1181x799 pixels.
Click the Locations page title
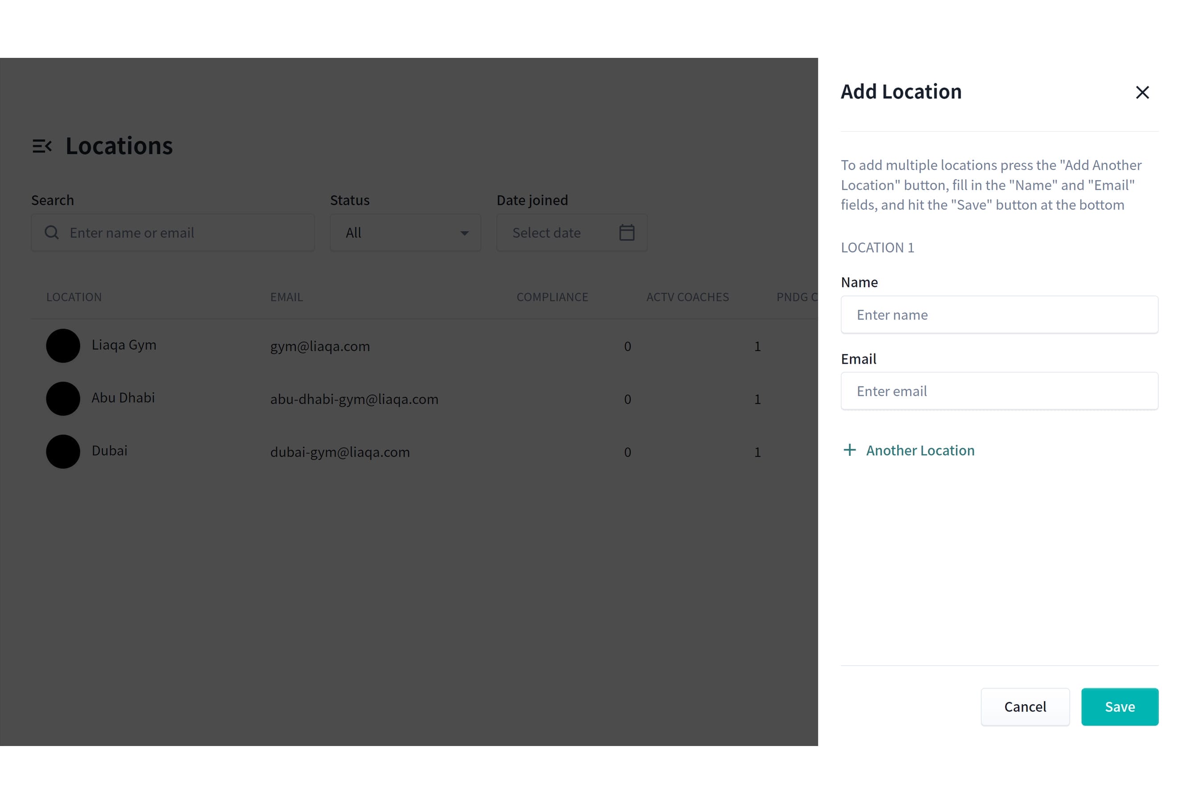point(119,146)
